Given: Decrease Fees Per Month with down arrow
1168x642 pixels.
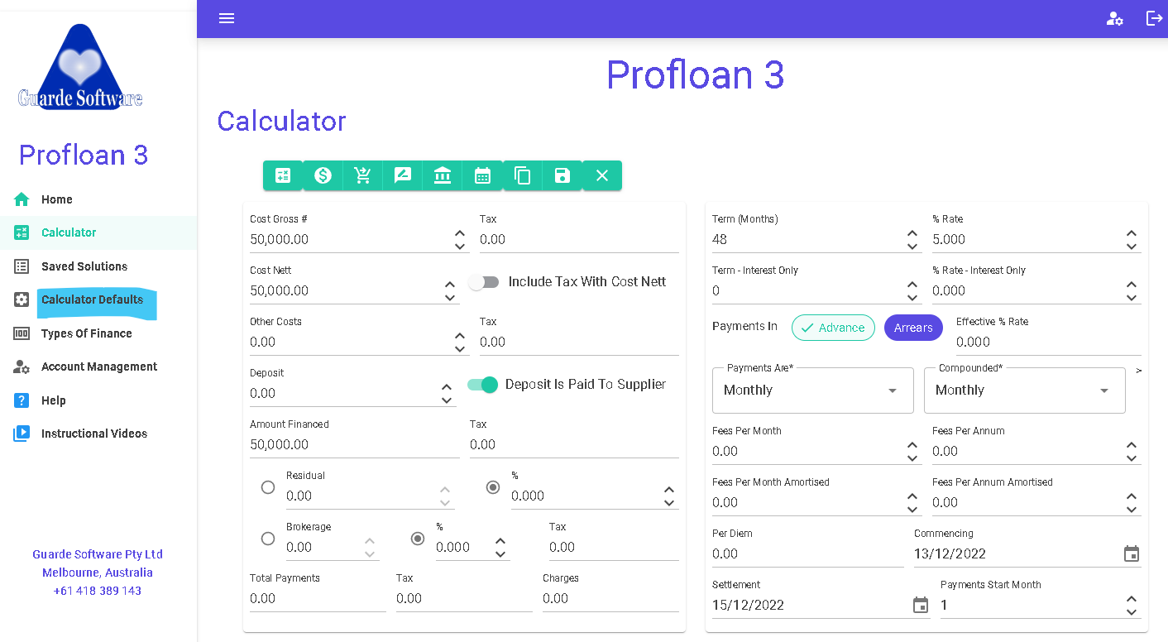Looking at the screenshot, I should coord(912,458).
